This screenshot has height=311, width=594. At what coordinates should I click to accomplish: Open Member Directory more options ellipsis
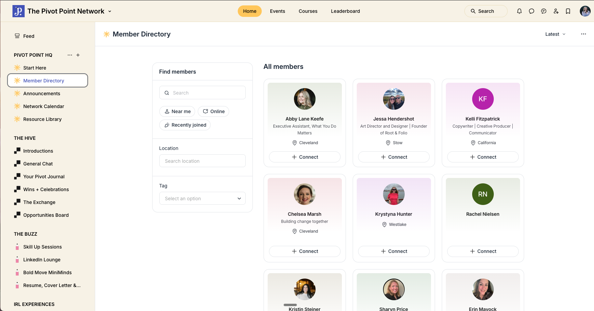pos(584,34)
